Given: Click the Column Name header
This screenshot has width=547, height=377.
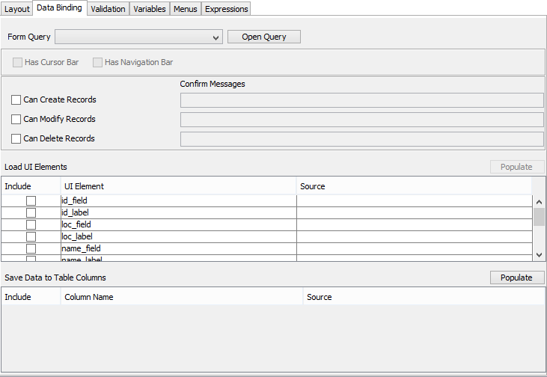Looking at the screenshot, I should pyautogui.click(x=89, y=297).
